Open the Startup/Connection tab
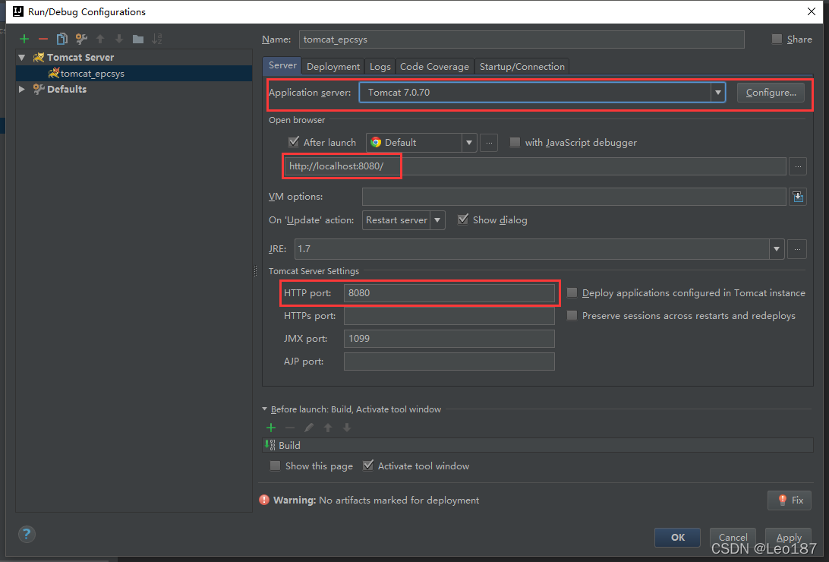 coord(522,67)
